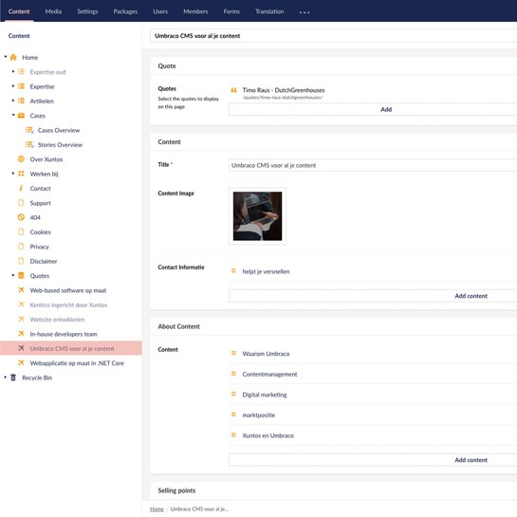Click the document icon beside Support
The width and height of the screenshot is (517, 517).
coord(21,203)
